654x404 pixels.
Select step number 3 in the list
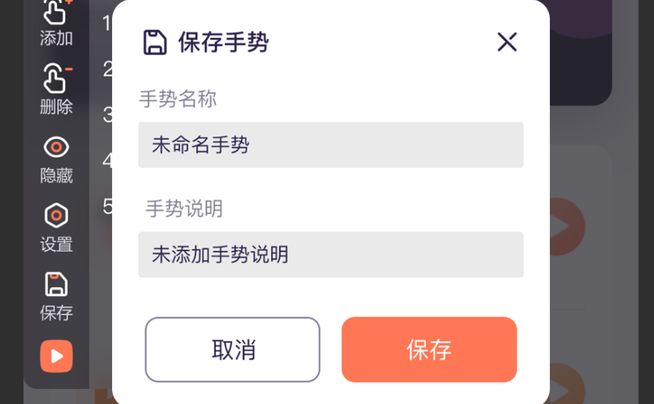coord(107,114)
